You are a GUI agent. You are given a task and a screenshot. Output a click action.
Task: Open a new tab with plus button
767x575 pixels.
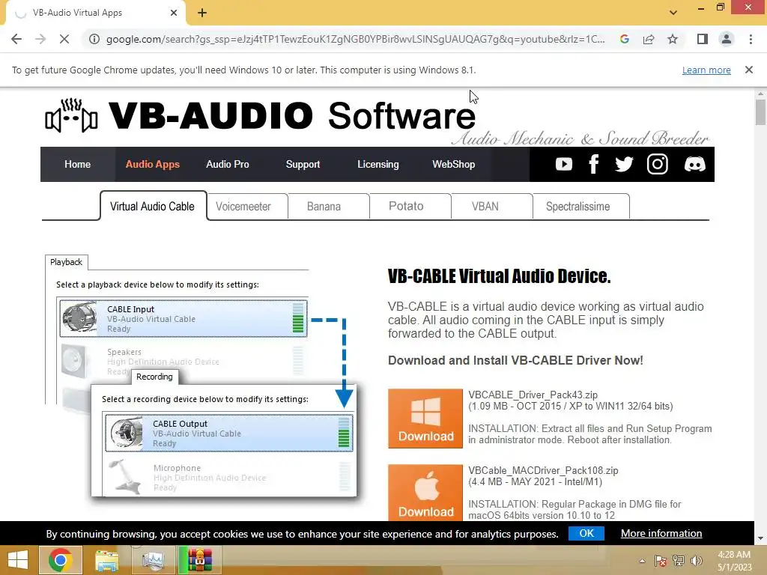202,13
